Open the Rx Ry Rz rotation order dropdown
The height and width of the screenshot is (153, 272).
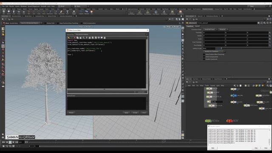point(224,29)
